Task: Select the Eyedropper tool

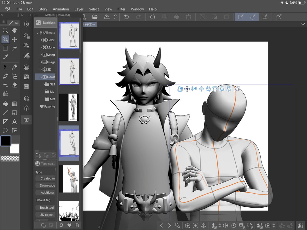Action: click(5, 57)
